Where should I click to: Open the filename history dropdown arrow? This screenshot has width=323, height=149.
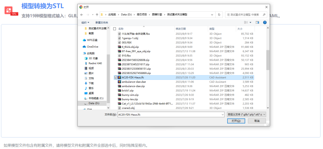click(223, 115)
